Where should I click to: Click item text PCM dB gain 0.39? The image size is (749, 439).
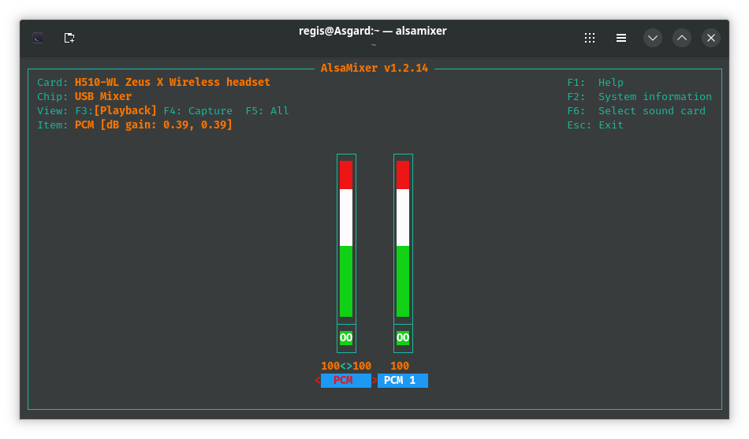pyautogui.click(x=153, y=125)
